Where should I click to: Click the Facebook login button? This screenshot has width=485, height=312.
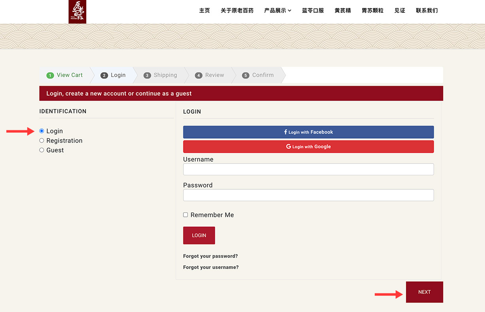tap(308, 132)
